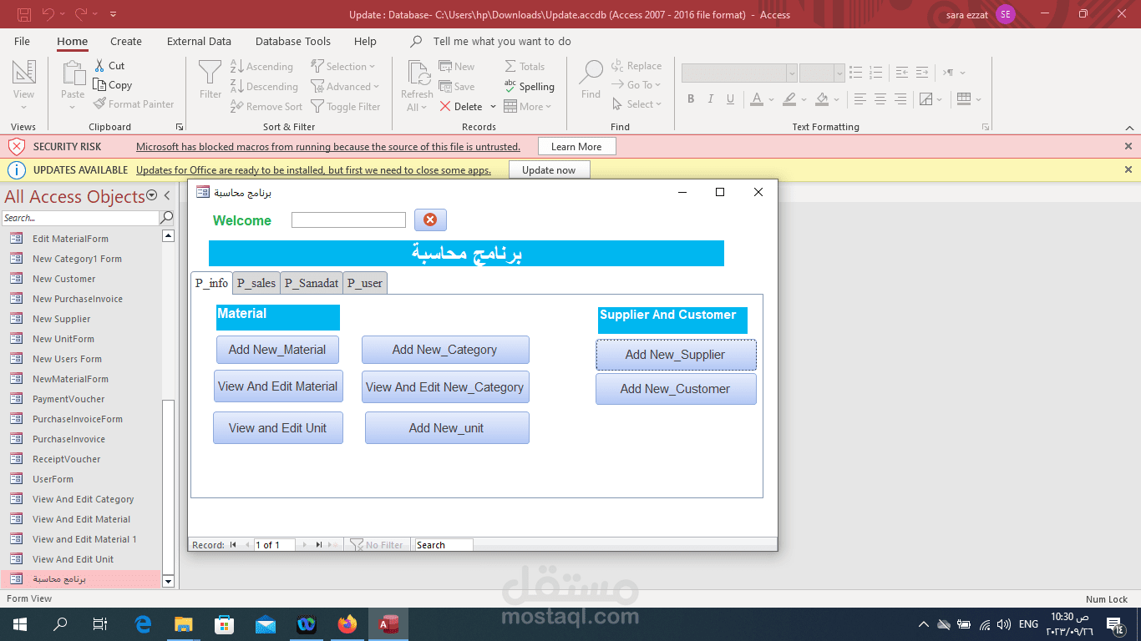Sort records Descending
Screen dimensions: 1141x641
coord(264,87)
